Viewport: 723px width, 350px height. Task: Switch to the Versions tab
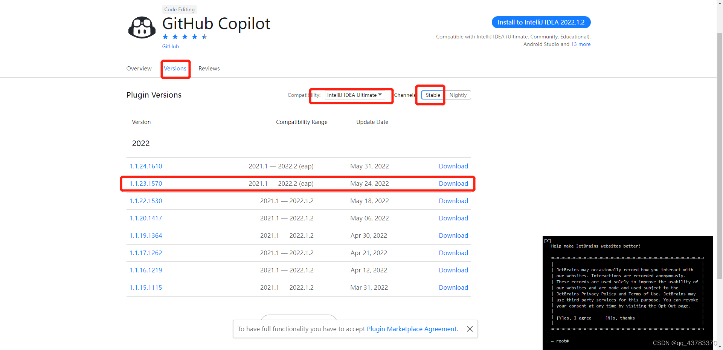[x=175, y=69]
